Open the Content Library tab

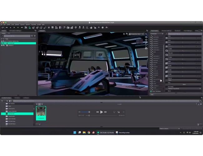[x=6, y=98]
